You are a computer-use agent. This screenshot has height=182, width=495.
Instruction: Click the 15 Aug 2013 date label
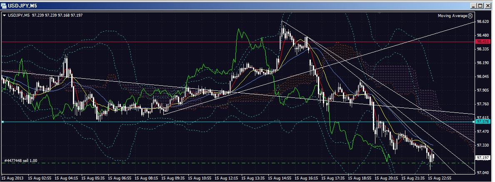click(x=12, y=178)
